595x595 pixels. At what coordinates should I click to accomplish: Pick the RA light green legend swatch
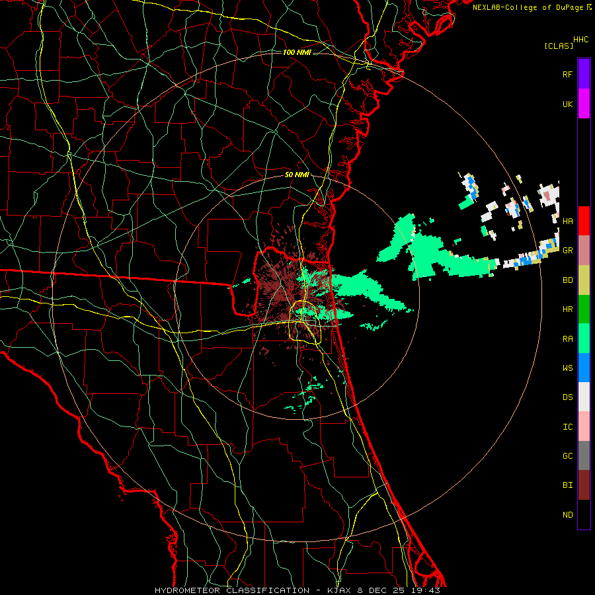tap(584, 338)
